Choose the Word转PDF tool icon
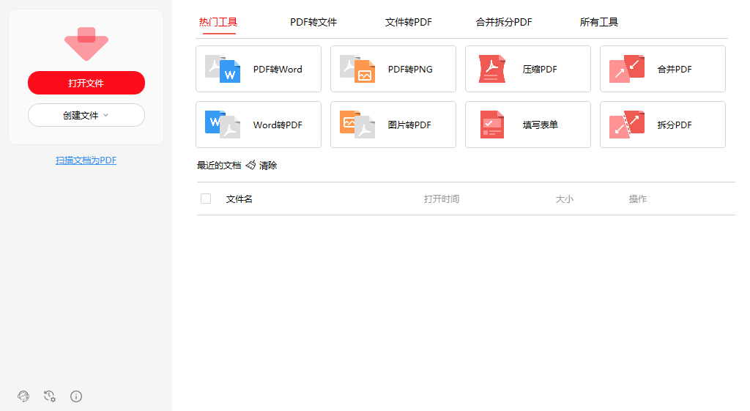750x411 pixels. tap(223, 125)
